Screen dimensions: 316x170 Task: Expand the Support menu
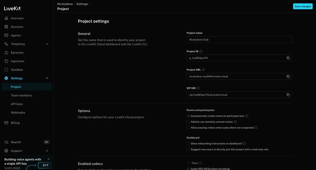pos(47,151)
